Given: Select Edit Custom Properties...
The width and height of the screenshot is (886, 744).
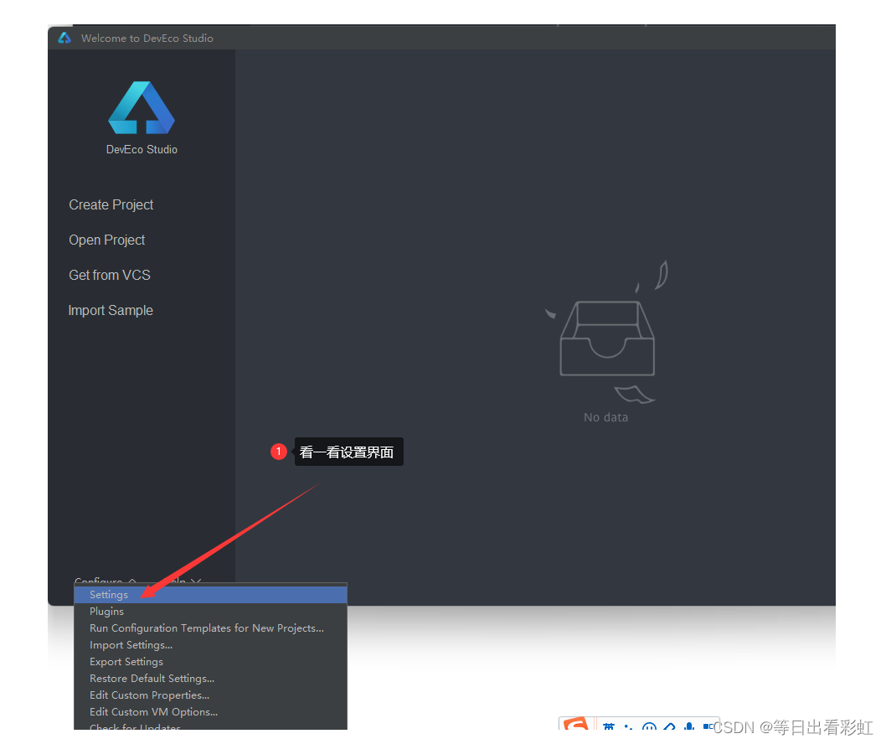Looking at the screenshot, I should [210, 695].
